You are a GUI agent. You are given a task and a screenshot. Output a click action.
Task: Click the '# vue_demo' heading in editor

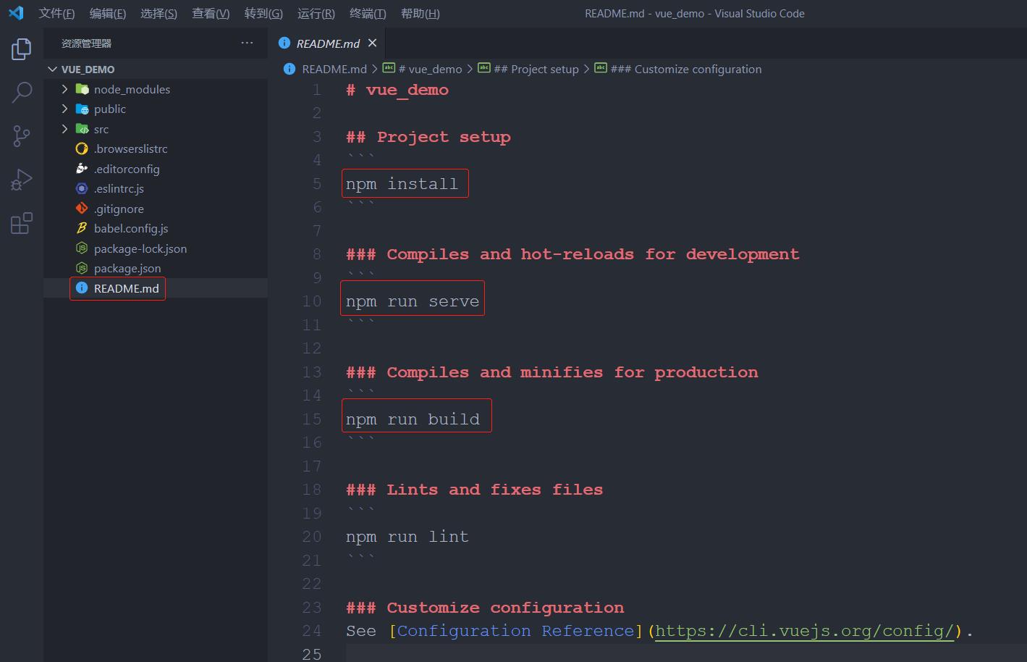(x=397, y=90)
